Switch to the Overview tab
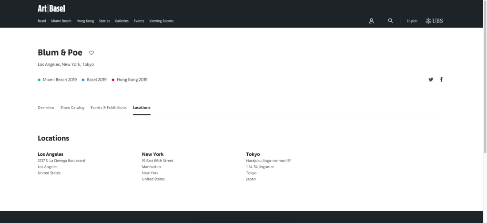The image size is (487, 223). (x=46, y=108)
